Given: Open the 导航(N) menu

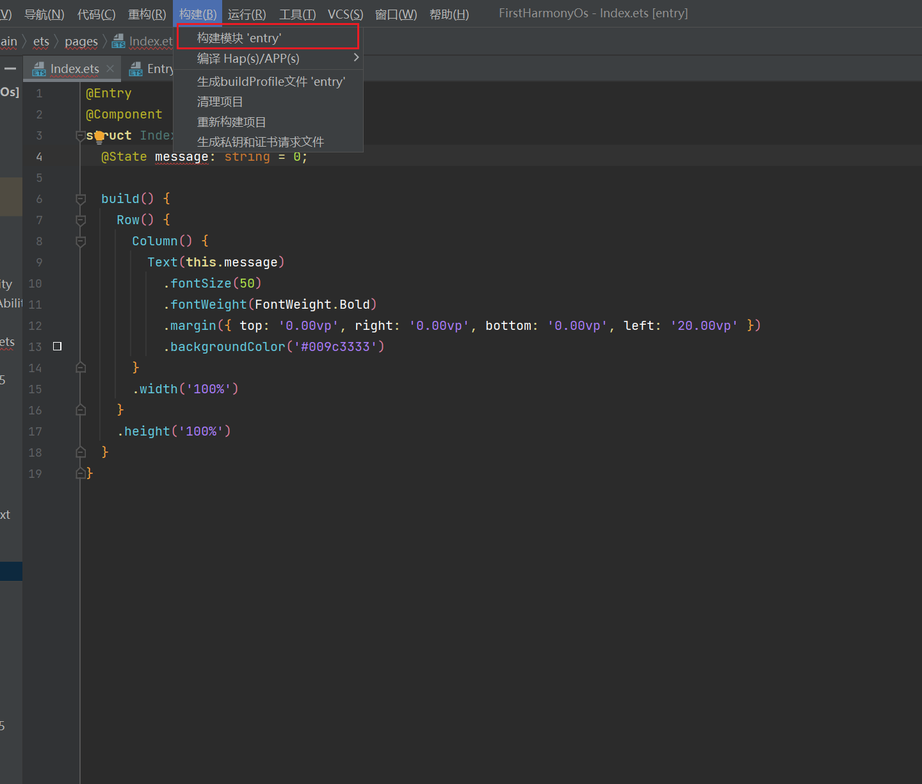Looking at the screenshot, I should (44, 13).
